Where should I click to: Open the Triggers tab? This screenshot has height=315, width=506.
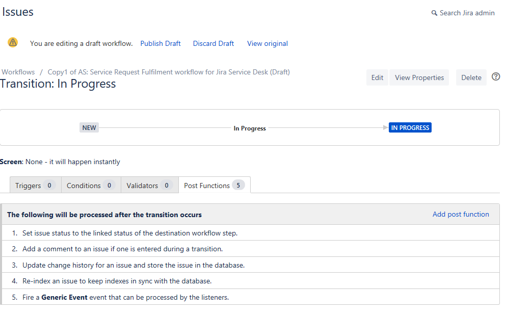pos(35,186)
